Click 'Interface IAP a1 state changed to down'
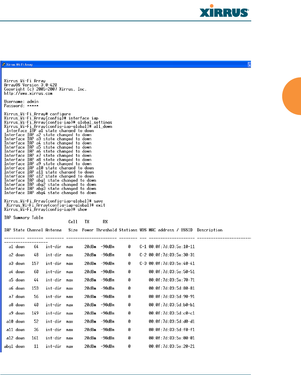Screen dimensions: 301x375 (50, 131)
